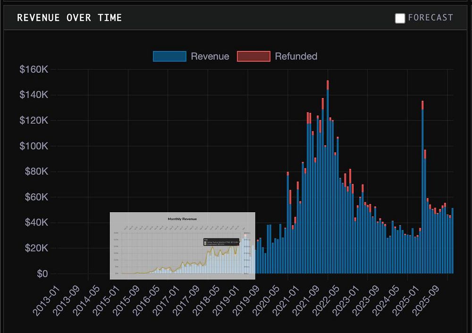Hide Revenue by clicking its legend label
The image size is (472, 333).
coord(210,57)
